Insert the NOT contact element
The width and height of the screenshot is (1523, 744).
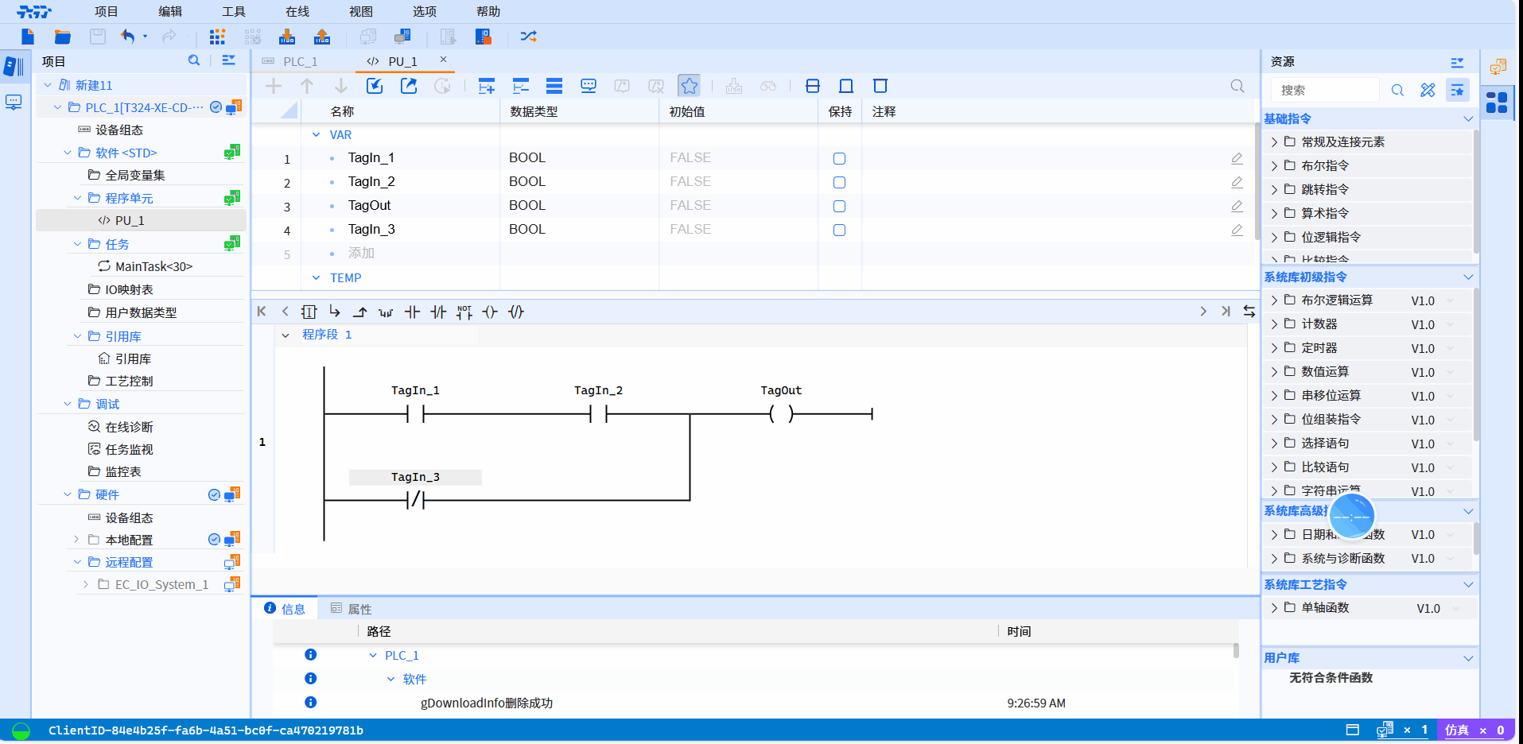[x=464, y=312]
